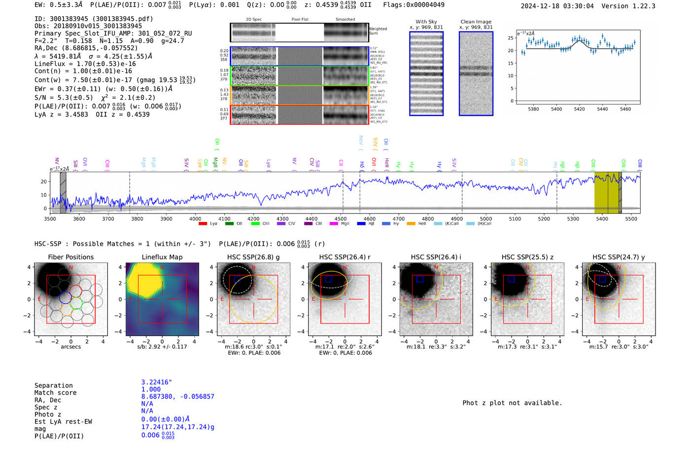Select the green-bordered fiber spectrum row

(x=299, y=76)
